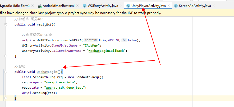Screen dimensions: 234x107
Task: Click the CallBackFuncName field reference
Action: click(x=66, y=51)
